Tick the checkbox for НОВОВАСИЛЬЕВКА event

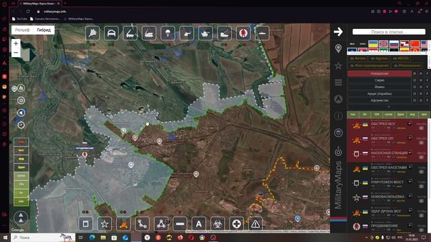pos(421,201)
